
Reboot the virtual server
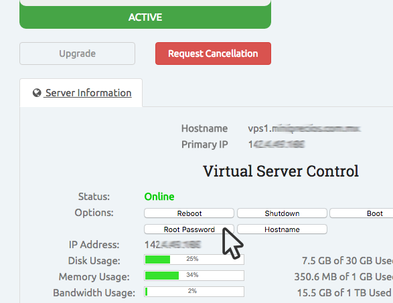coord(189,213)
